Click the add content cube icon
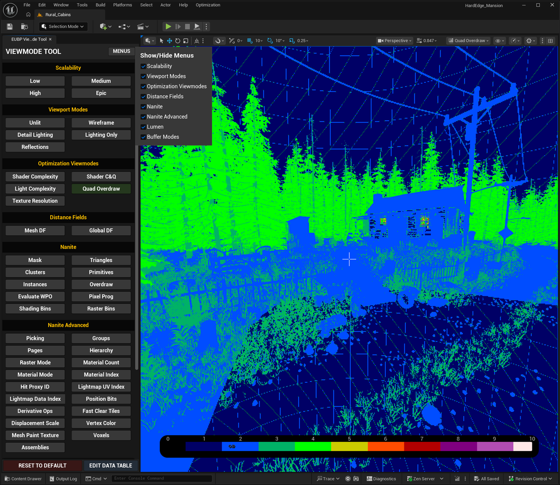 coord(104,27)
